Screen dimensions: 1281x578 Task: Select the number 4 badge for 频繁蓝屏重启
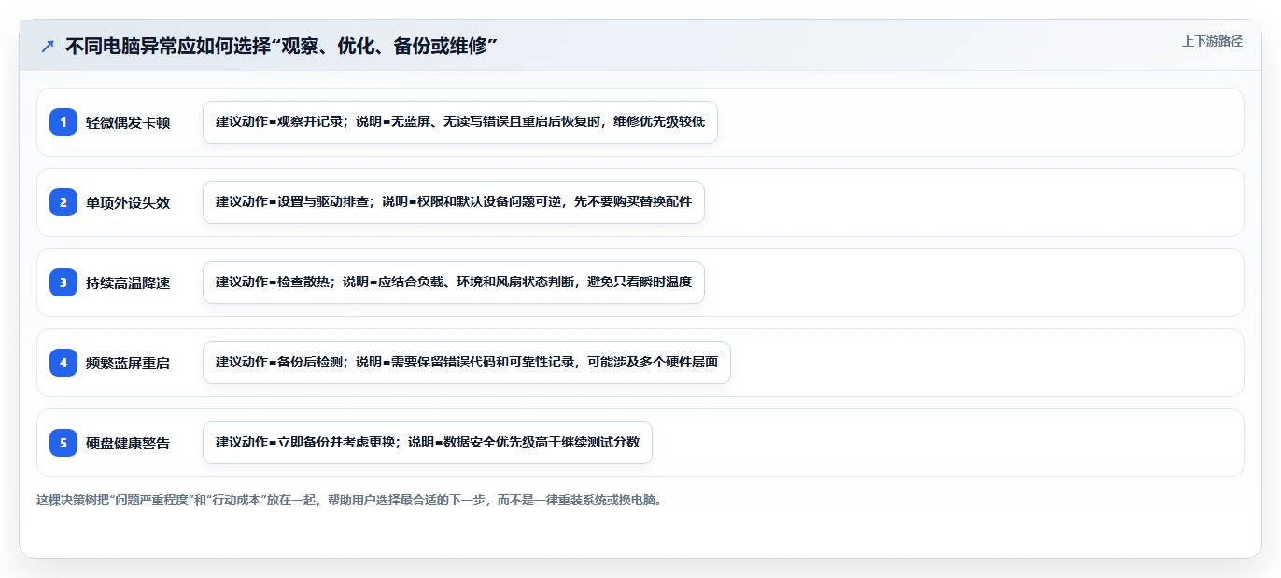pos(63,363)
